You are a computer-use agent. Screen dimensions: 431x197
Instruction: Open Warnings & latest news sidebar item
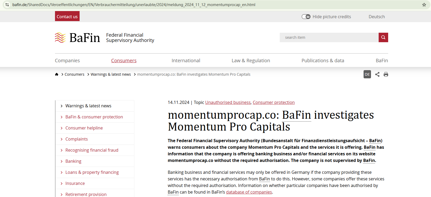point(88,106)
